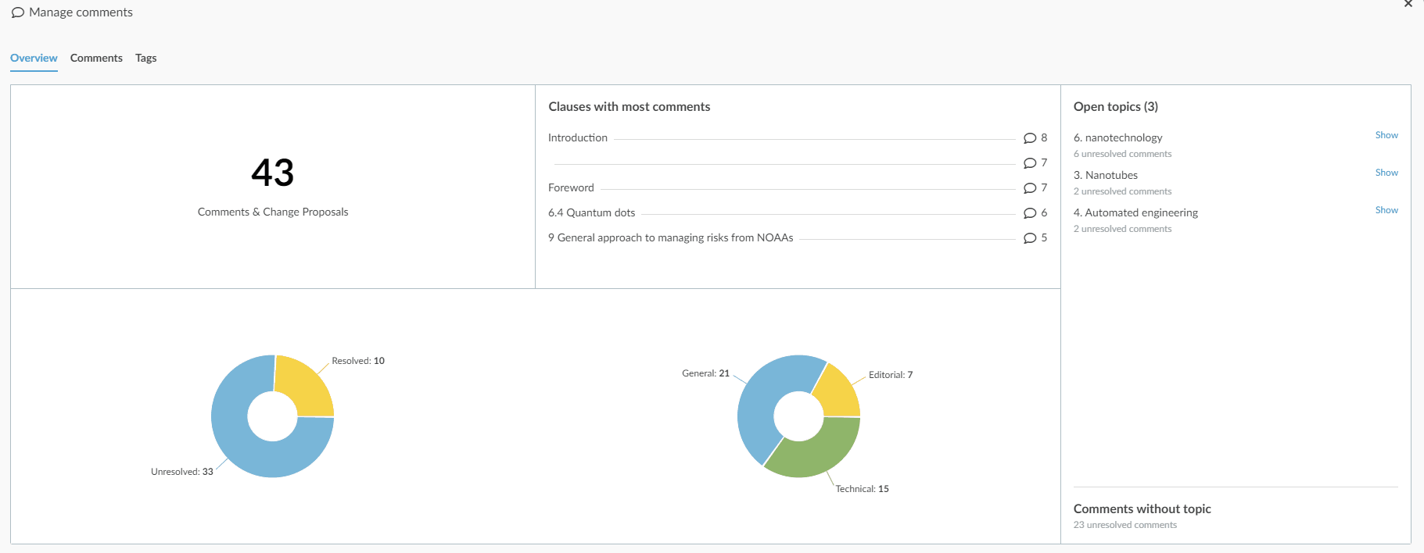Screen dimensions: 1424x553
Task: Open the Foreword clause
Action: [x=571, y=187]
